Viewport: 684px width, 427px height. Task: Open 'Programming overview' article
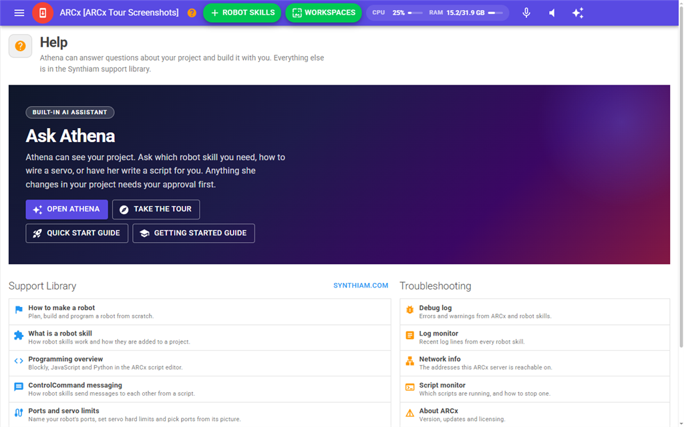tap(200, 363)
